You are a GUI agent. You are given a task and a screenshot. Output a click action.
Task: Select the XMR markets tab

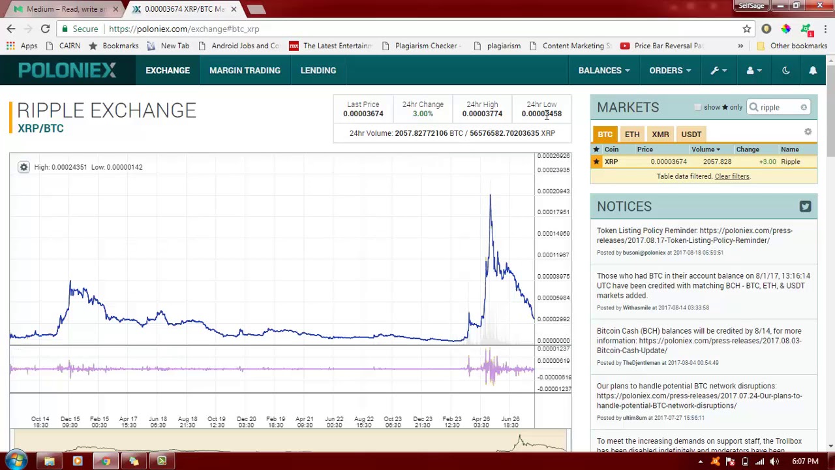pos(660,134)
